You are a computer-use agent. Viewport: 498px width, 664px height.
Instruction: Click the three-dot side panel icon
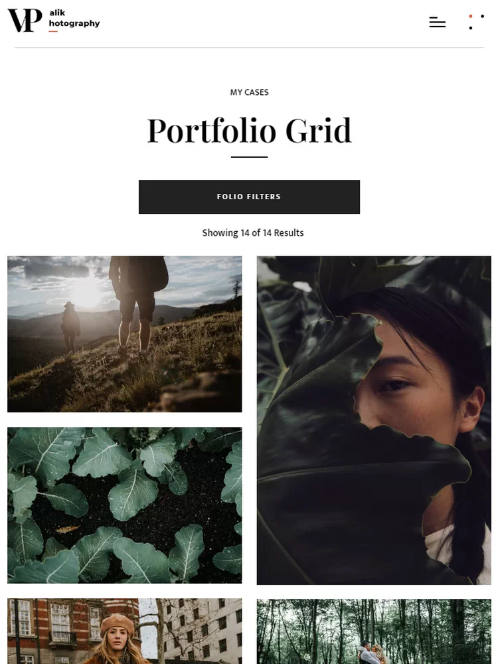click(476, 22)
